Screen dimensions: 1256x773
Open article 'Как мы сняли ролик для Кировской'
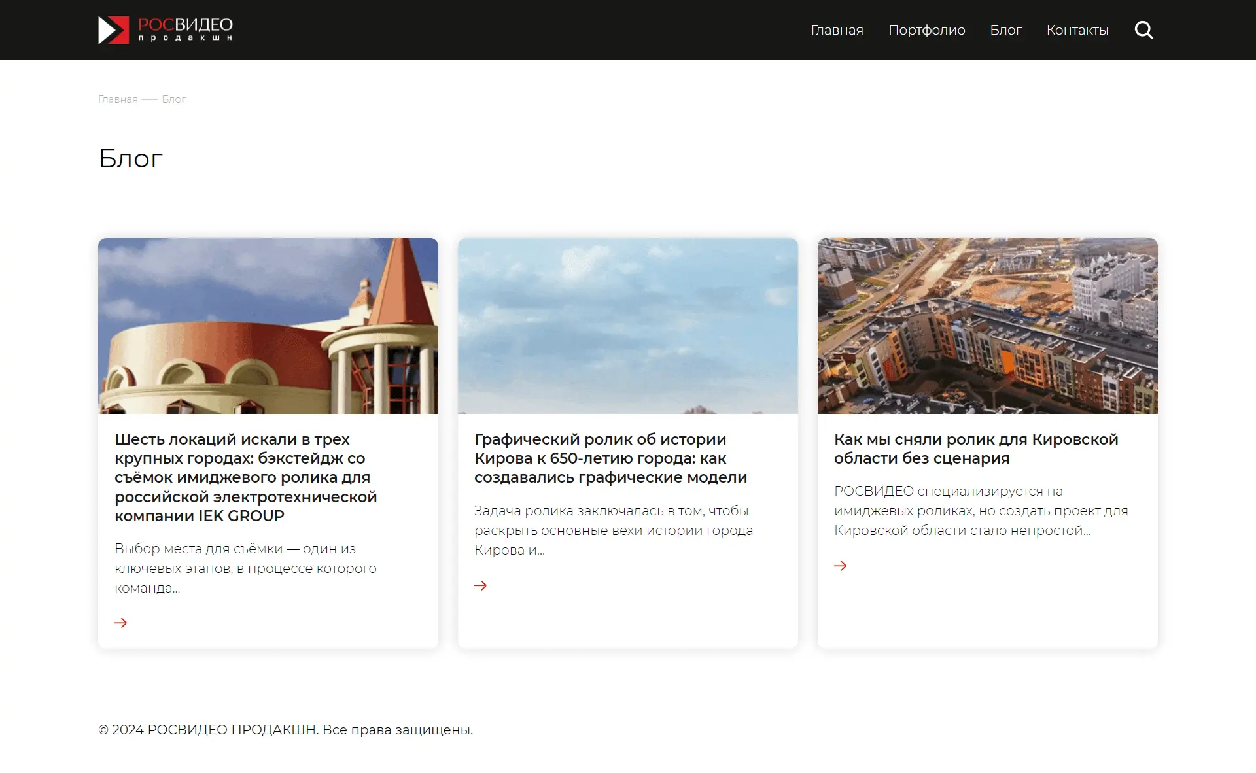(x=976, y=449)
